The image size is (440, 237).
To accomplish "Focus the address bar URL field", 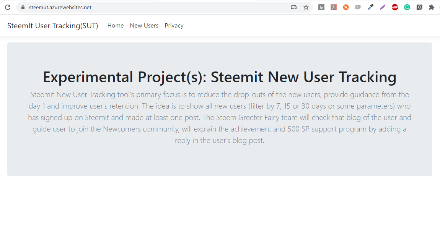I will [153, 7].
